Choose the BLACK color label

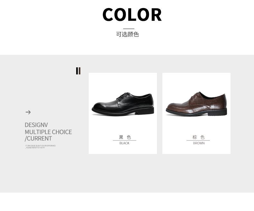pos(124,143)
